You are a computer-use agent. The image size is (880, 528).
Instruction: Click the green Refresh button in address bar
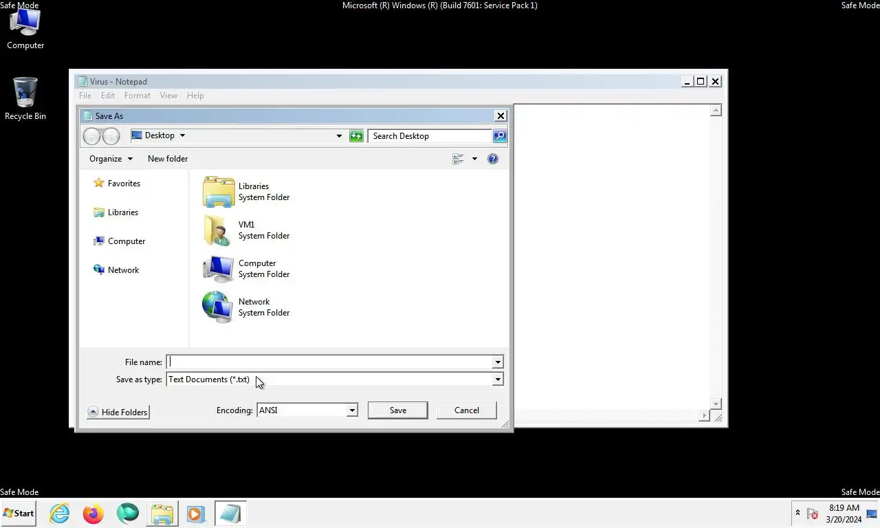[356, 136]
